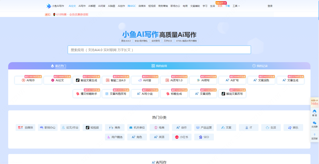Click the 万字长文 tag
This screenshot has width=319, height=164.
click(168, 41)
